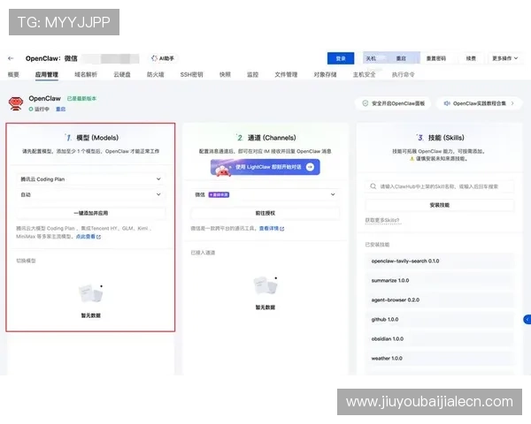This screenshot has height=424, width=531.
Task: Click the external link icon after 点此查看
Action: coord(98,237)
